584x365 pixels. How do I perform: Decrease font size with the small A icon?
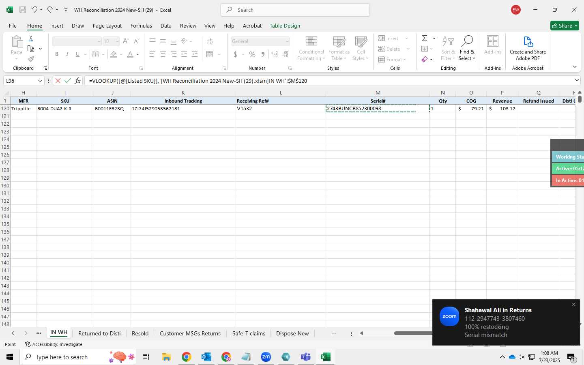coord(136,41)
